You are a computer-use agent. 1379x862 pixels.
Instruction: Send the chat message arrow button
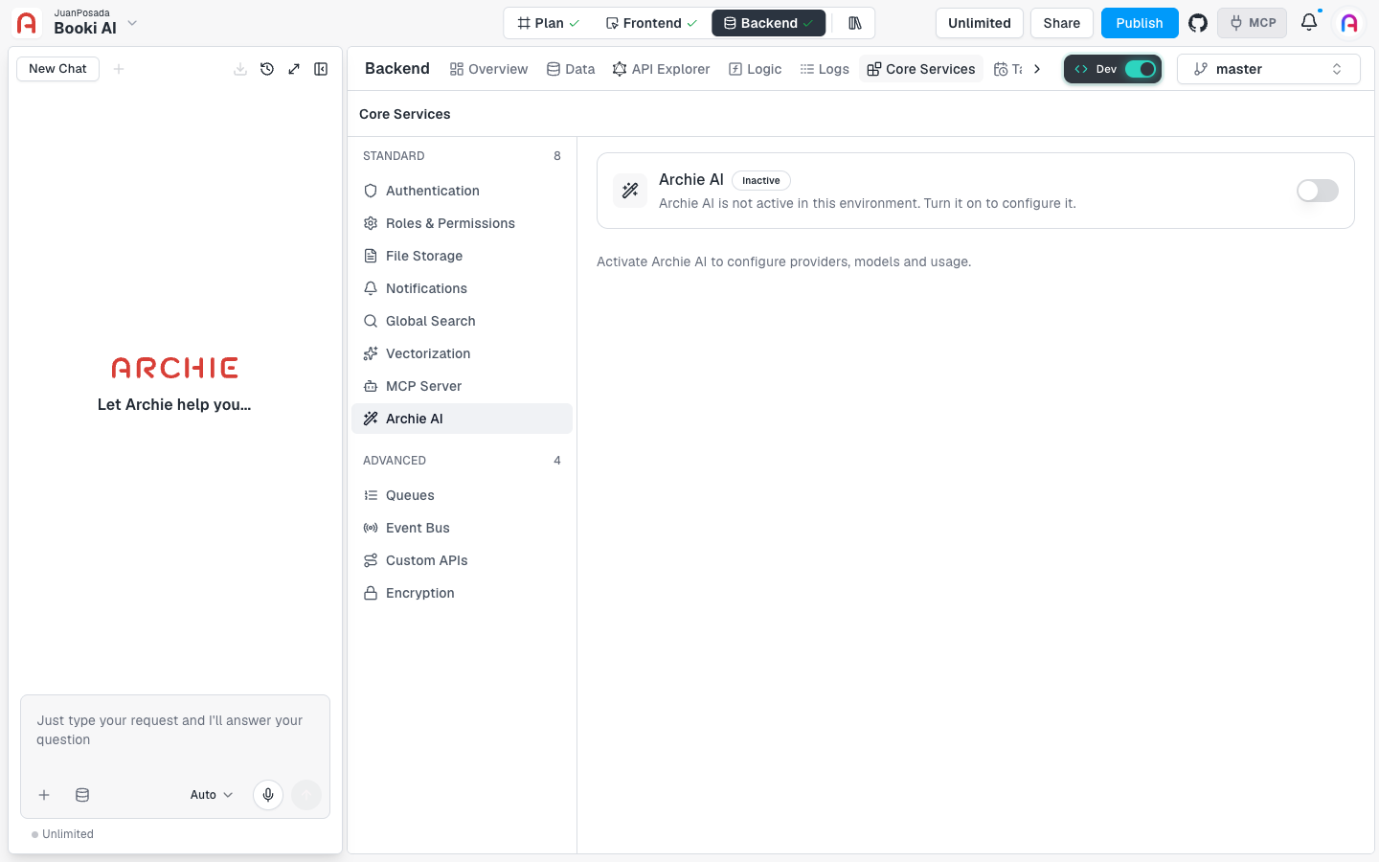click(306, 795)
